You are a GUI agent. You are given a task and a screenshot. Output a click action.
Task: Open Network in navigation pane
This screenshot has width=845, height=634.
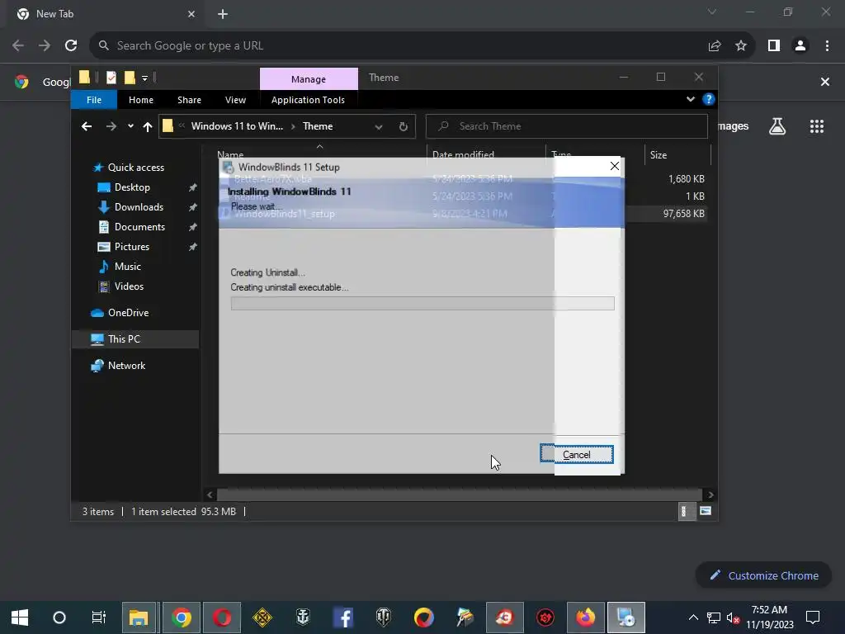click(x=126, y=366)
